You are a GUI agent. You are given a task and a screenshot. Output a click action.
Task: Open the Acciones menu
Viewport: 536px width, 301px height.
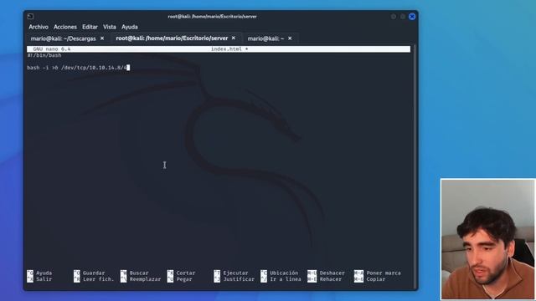[65, 27]
